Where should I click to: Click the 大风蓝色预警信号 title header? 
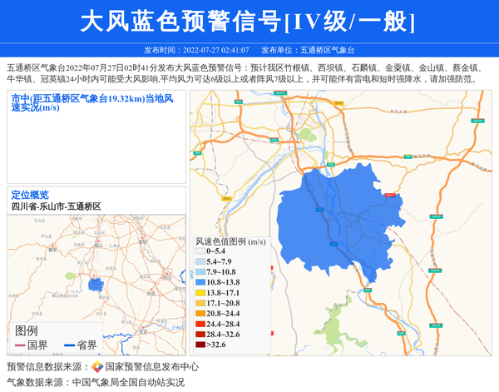coord(249,21)
